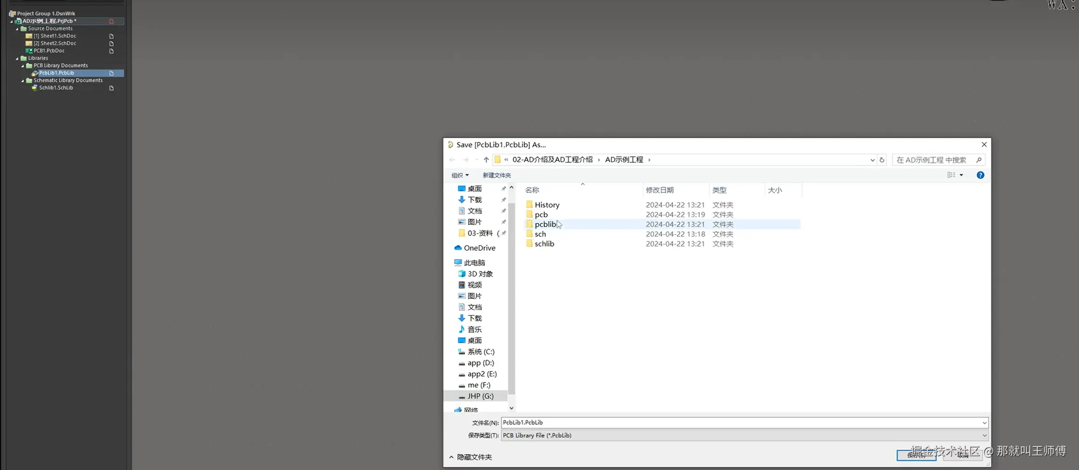This screenshot has width=1079, height=470.
Task: Collapse the Libraries tree node
Action: [x=17, y=59]
